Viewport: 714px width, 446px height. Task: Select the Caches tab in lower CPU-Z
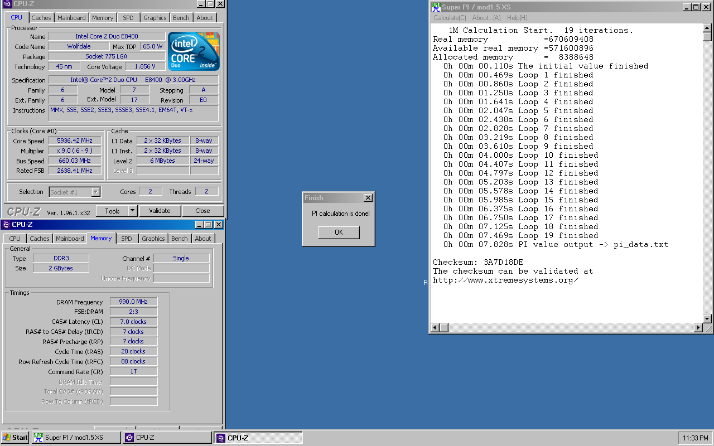39,239
